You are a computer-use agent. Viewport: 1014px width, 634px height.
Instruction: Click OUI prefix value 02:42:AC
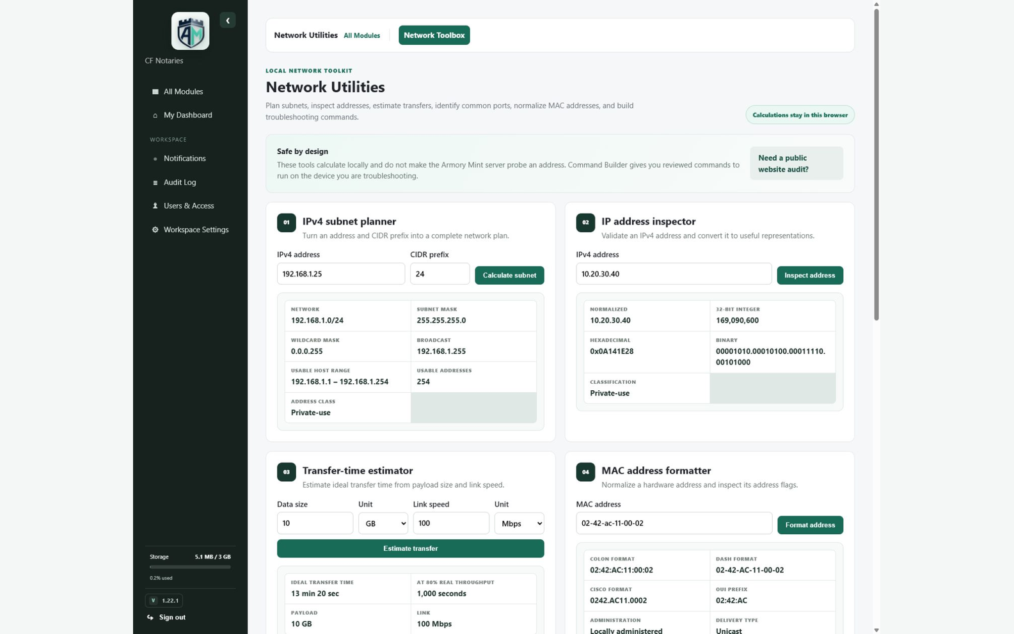[731, 601]
